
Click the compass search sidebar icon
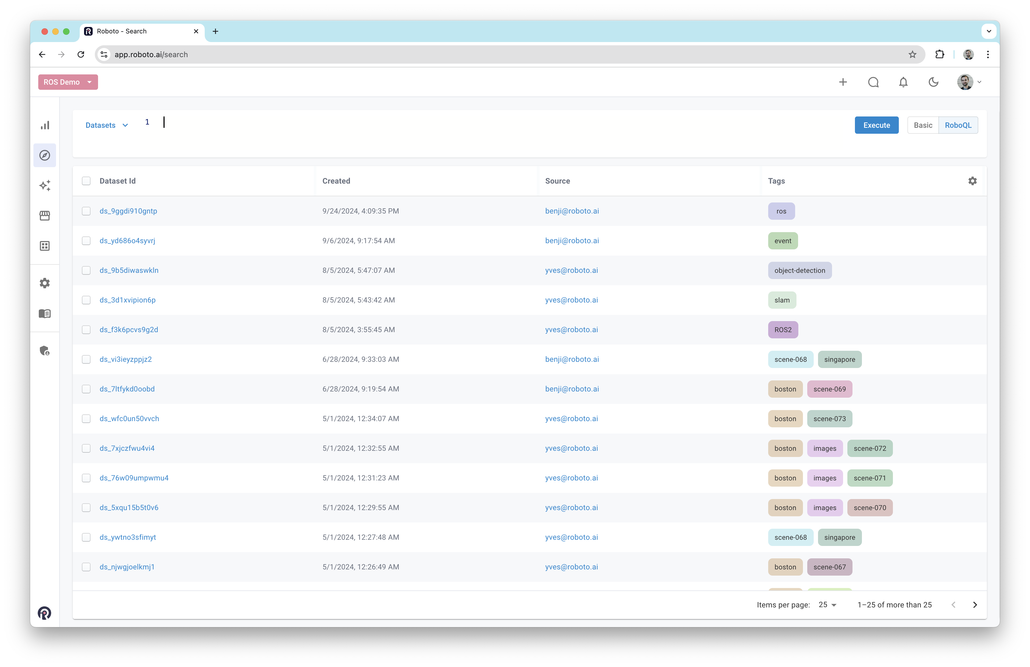click(x=45, y=156)
